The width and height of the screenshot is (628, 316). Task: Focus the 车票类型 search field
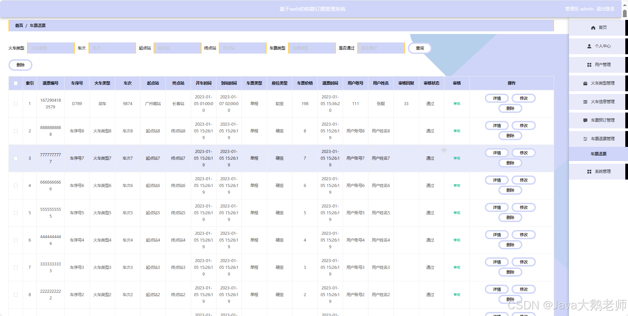pos(312,48)
